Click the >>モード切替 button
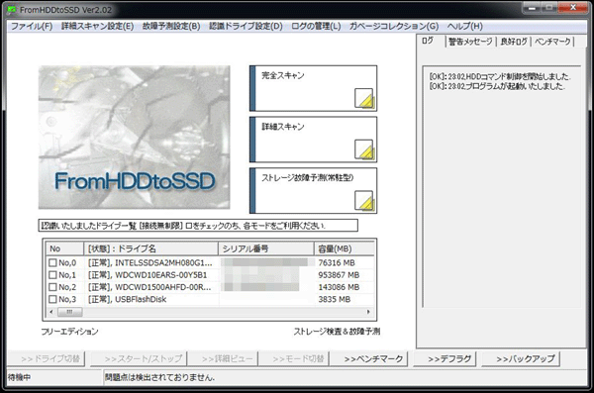The height and width of the screenshot is (393, 594). pyautogui.click(x=294, y=358)
